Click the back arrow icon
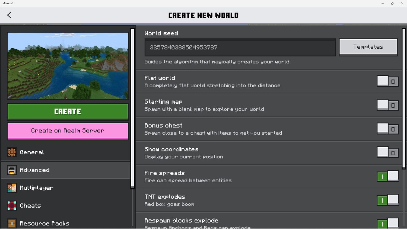The height and width of the screenshot is (229, 407). click(x=9, y=15)
